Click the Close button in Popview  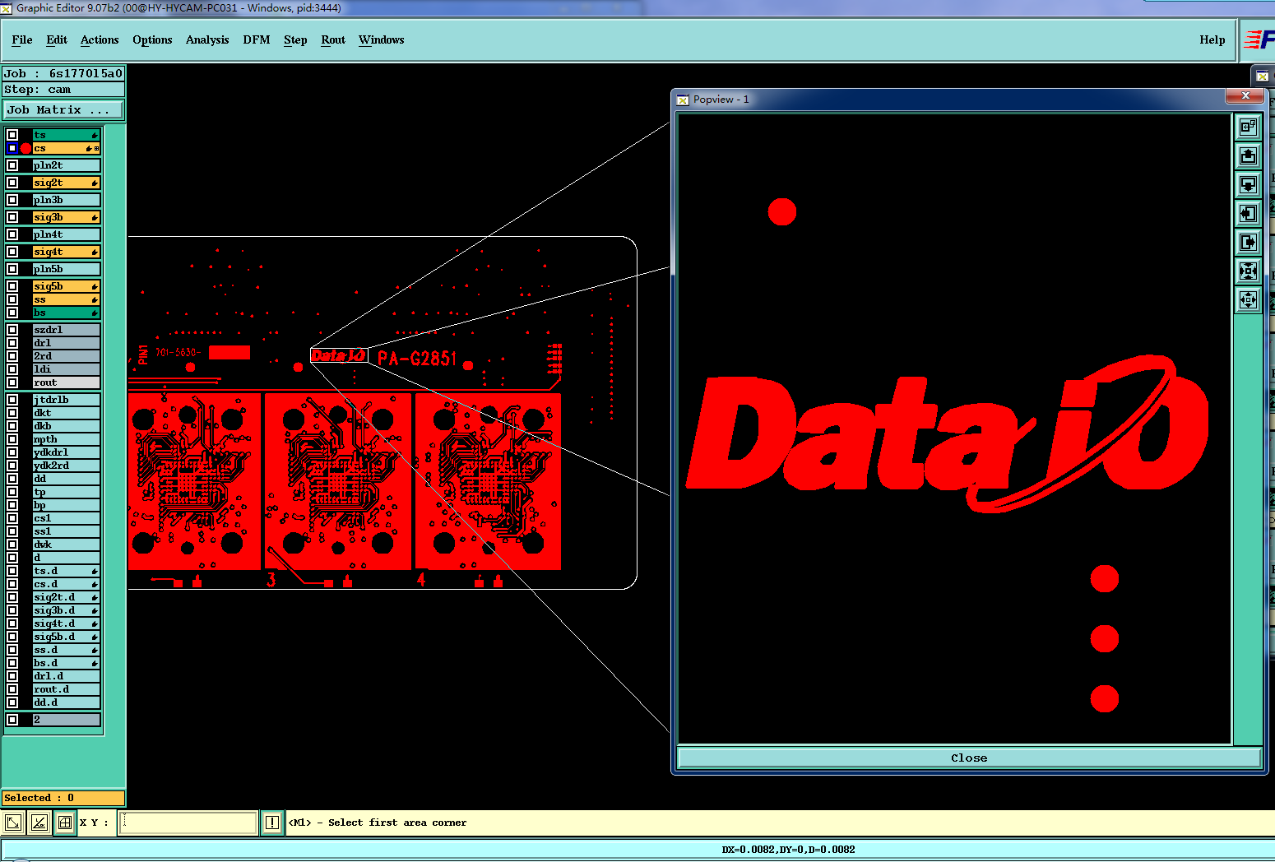point(969,758)
